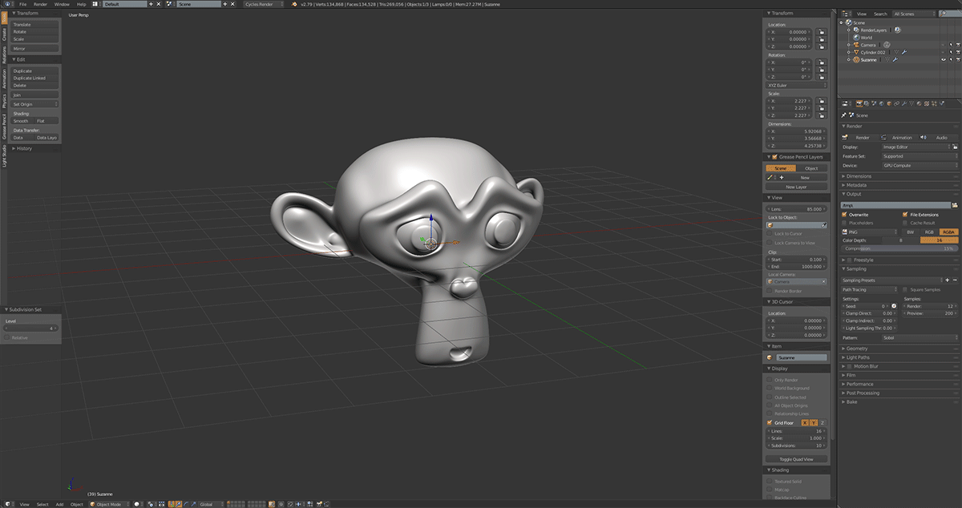This screenshot has width=962, height=508.
Task: Switch to the Create tab in tool shelf
Action: click(3, 35)
